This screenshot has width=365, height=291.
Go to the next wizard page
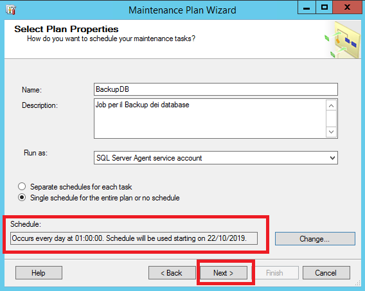pos(224,273)
